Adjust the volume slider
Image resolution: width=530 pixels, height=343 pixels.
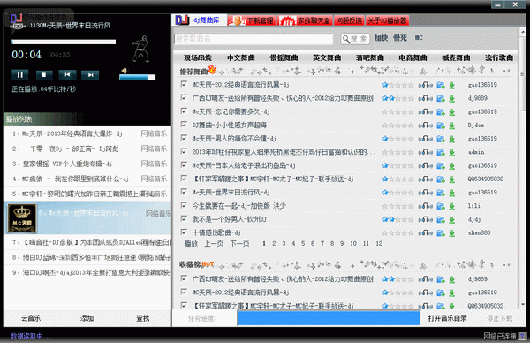coord(137,77)
